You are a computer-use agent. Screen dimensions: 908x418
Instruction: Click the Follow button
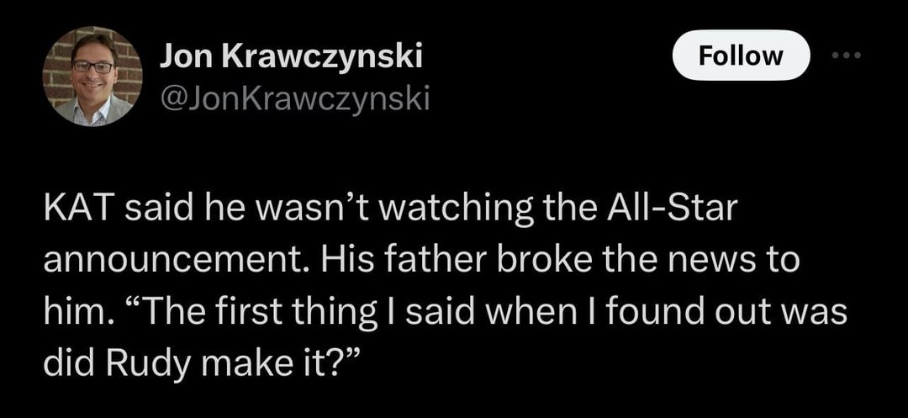pos(742,56)
